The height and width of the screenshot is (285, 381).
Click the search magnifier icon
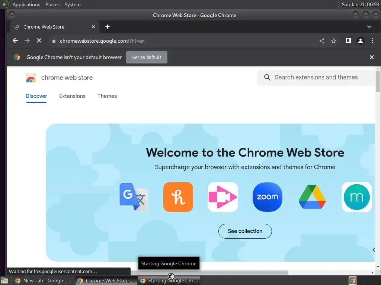point(267,78)
